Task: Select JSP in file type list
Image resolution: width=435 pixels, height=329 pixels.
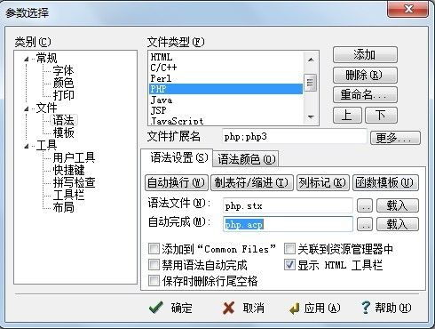Action: 225,110
